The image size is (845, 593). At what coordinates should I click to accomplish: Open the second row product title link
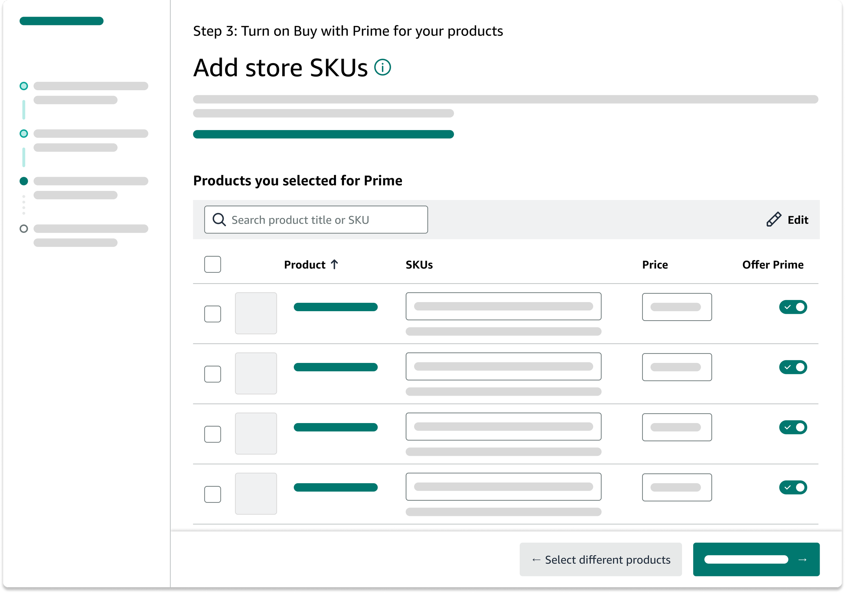335,367
